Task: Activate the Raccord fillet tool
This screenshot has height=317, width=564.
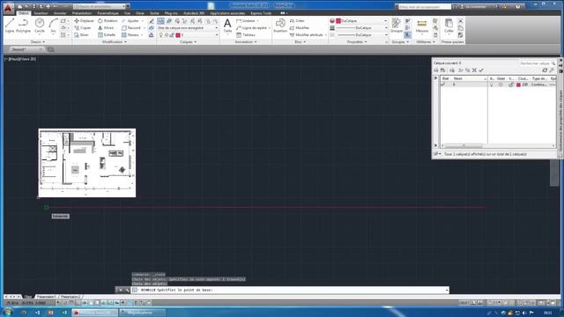Action: (131, 27)
